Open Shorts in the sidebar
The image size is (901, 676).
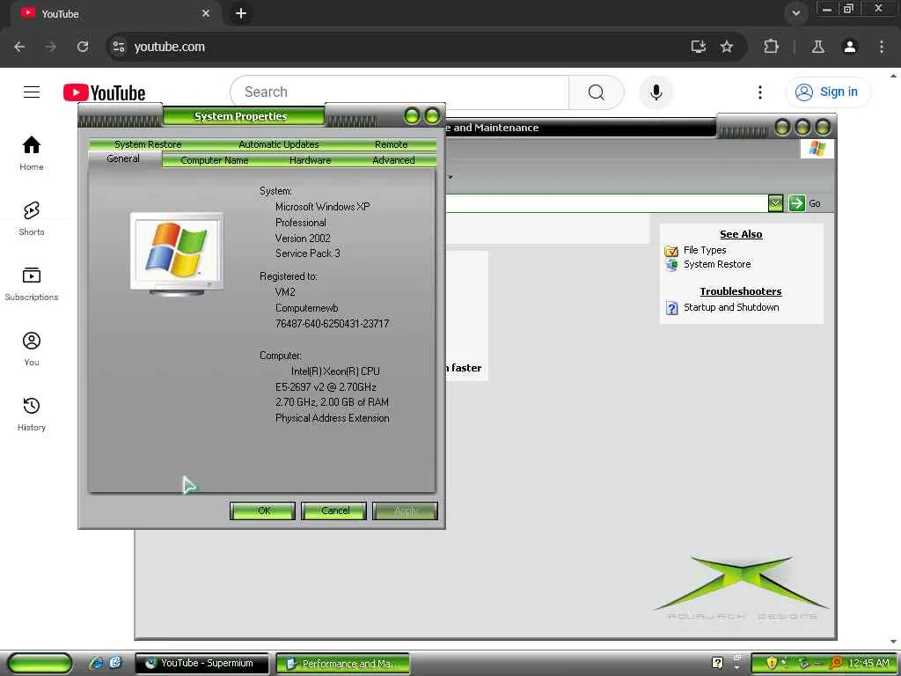[x=32, y=218]
